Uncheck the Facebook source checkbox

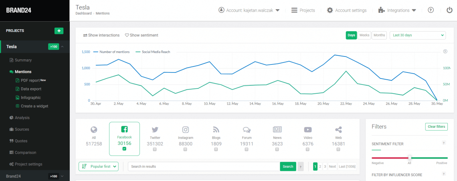(124, 149)
